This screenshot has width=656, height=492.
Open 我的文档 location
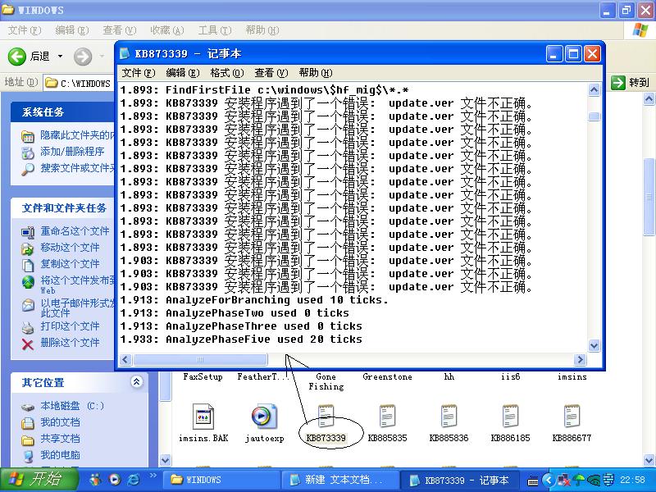point(60,422)
